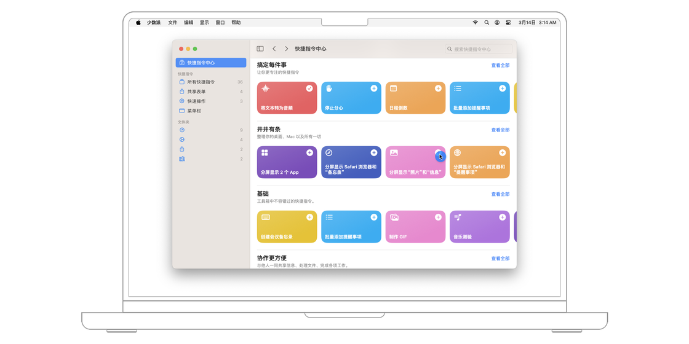Click the checkmark on 将文本转为音频
This screenshot has width=689, height=344.
point(309,88)
